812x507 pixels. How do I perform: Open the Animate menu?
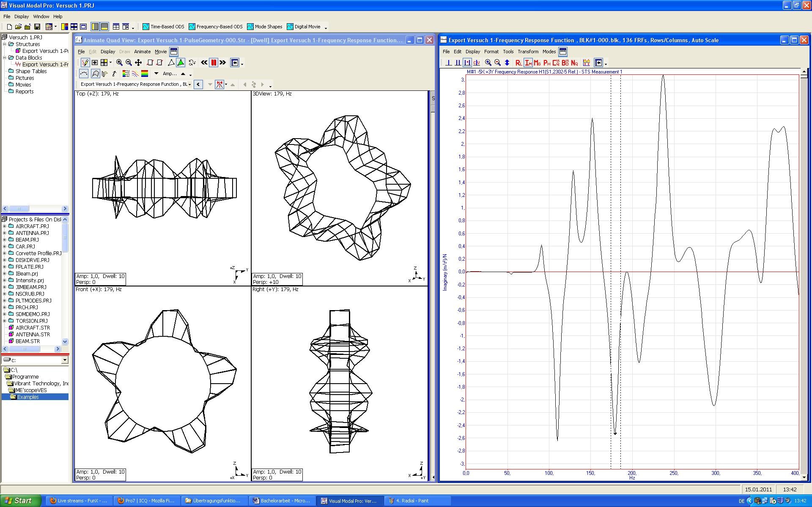[x=142, y=52]
